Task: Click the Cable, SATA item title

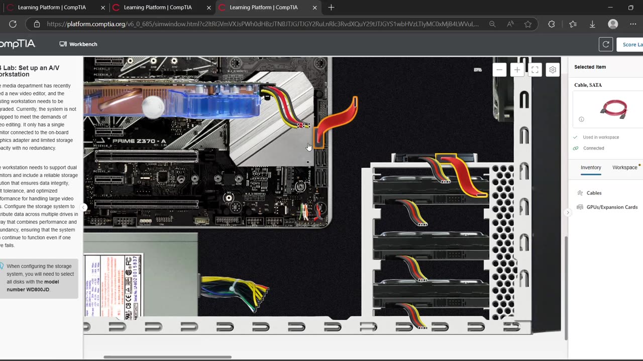Action: (588, 85)
